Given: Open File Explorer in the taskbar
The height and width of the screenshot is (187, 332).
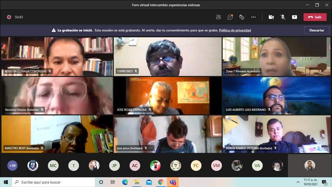Looking at the screenshot, I should [137, 182].
